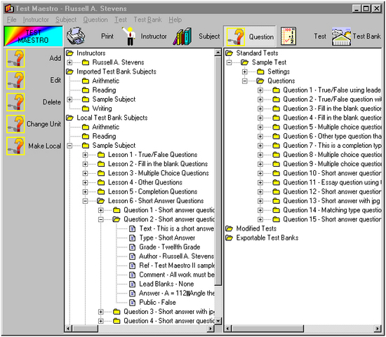Click the Settings folder icon

tap(260, 71)
